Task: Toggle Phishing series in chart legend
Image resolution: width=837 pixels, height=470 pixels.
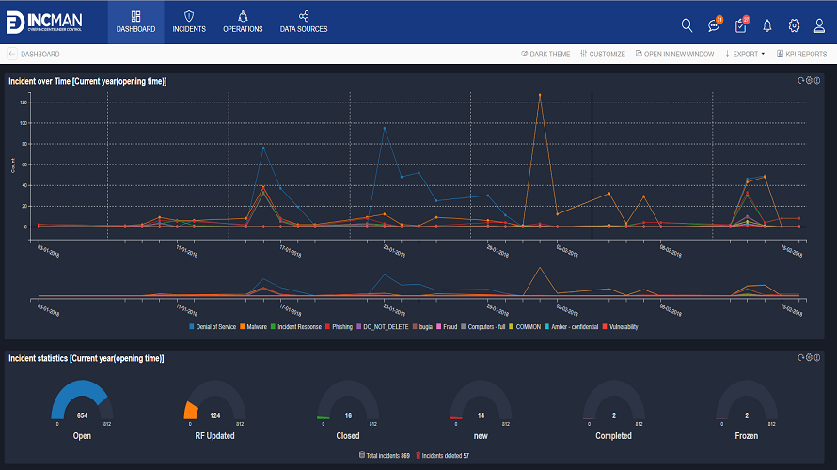Action: tap(339, 327)
